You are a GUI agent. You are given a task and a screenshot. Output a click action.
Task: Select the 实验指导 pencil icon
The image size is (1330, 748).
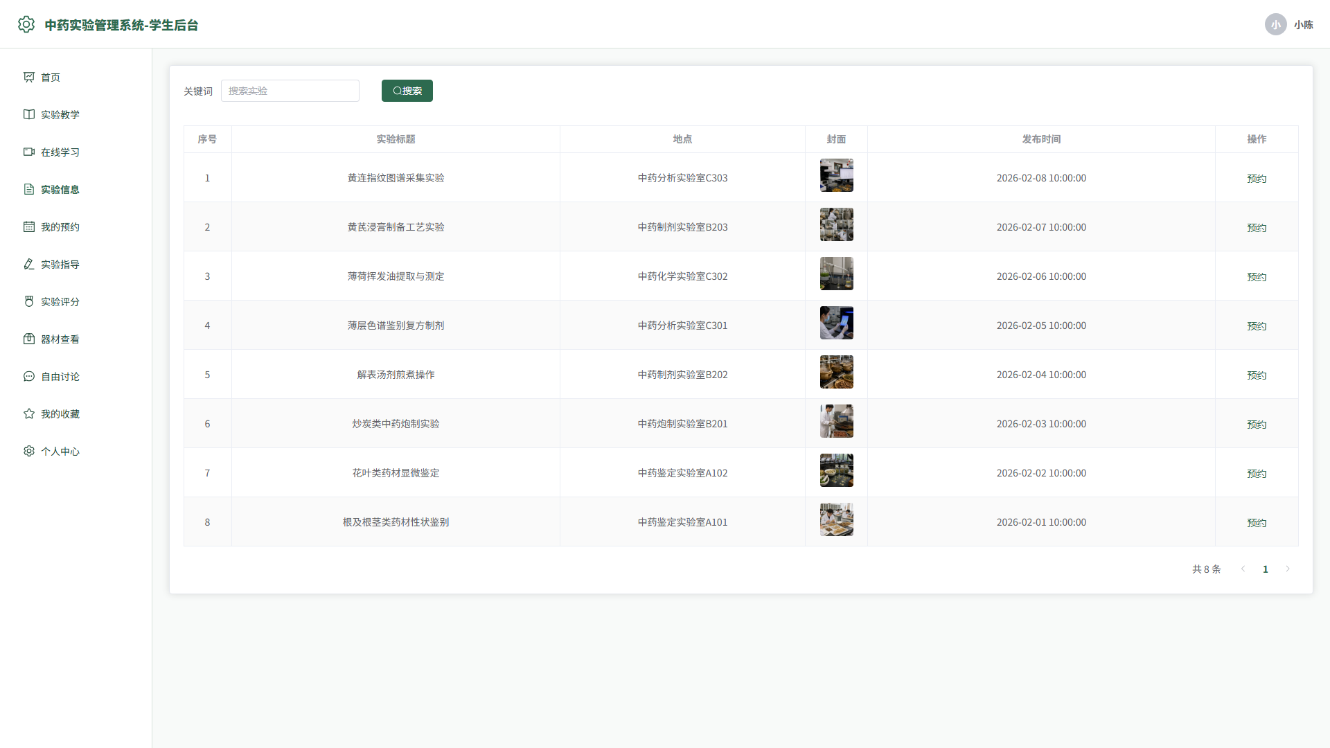[29, 264]
